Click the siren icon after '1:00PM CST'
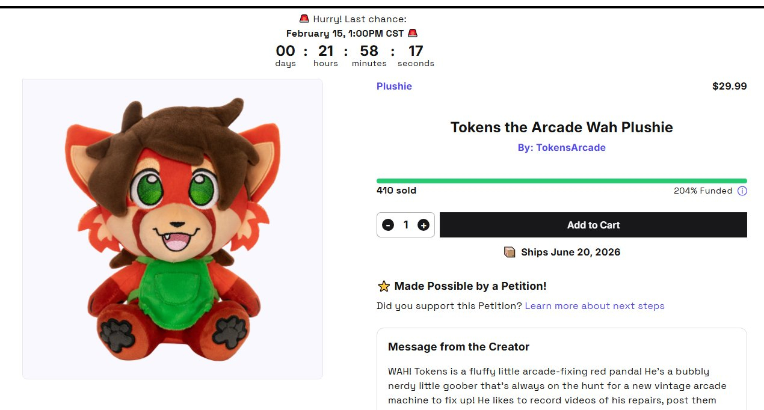The image size is (764, 410). point(413,33)
